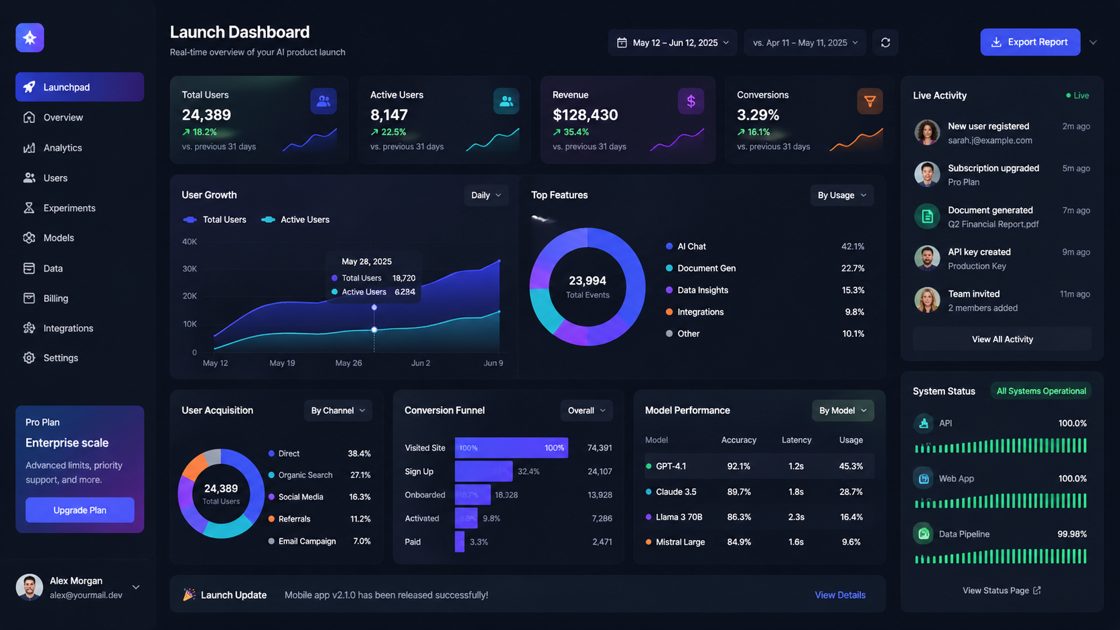Click the Billing icon in sidebar
The width and height of the screenshot is (1120, 630).
coord(29,299)
